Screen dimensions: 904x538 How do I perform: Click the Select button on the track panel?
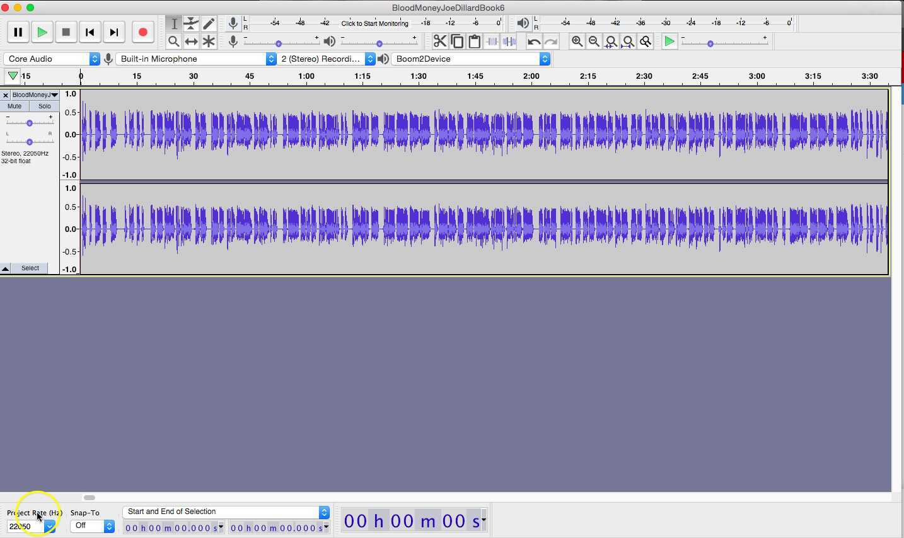pyautogui.click(x=30, y=268)
